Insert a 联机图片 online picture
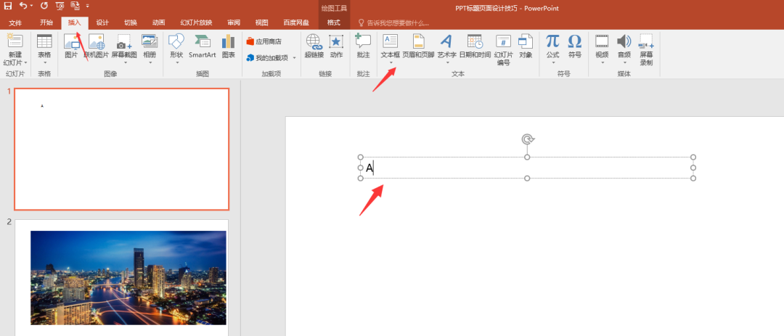This screenshot has width=784, height=336. (x=95, y=46)
